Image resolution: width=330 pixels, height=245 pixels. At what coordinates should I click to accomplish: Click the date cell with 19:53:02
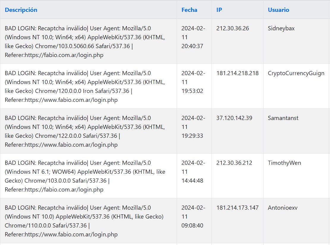point(193,82)
